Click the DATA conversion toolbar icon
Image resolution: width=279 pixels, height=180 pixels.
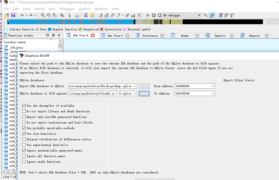coord(107,16)
